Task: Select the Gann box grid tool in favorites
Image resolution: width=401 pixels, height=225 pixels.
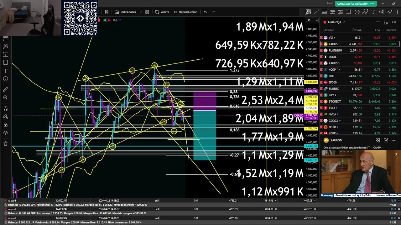Action: click(308, 12)
